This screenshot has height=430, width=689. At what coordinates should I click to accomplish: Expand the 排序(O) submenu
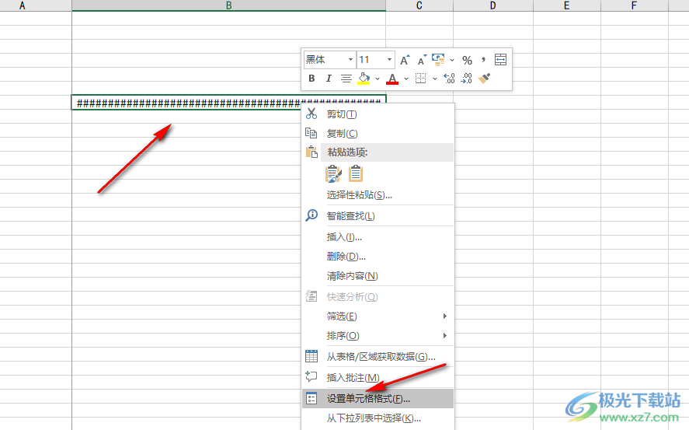coord(378,335)
